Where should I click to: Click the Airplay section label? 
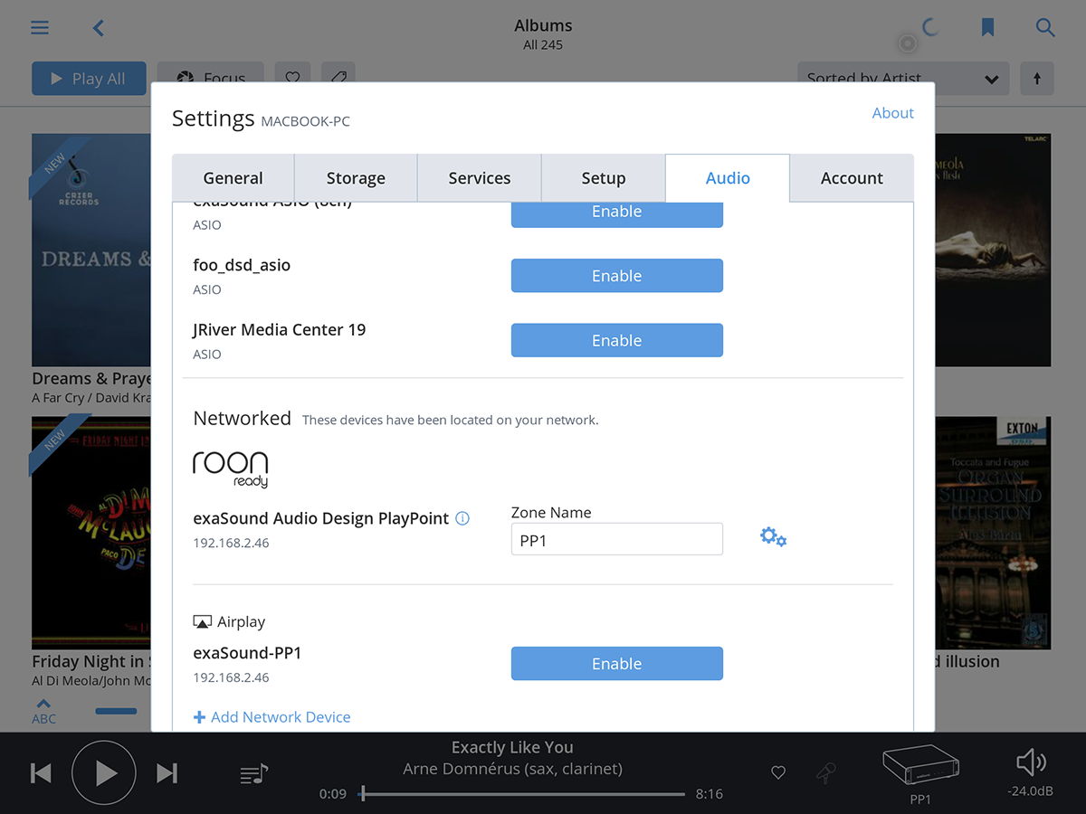[x=229, y=622]
